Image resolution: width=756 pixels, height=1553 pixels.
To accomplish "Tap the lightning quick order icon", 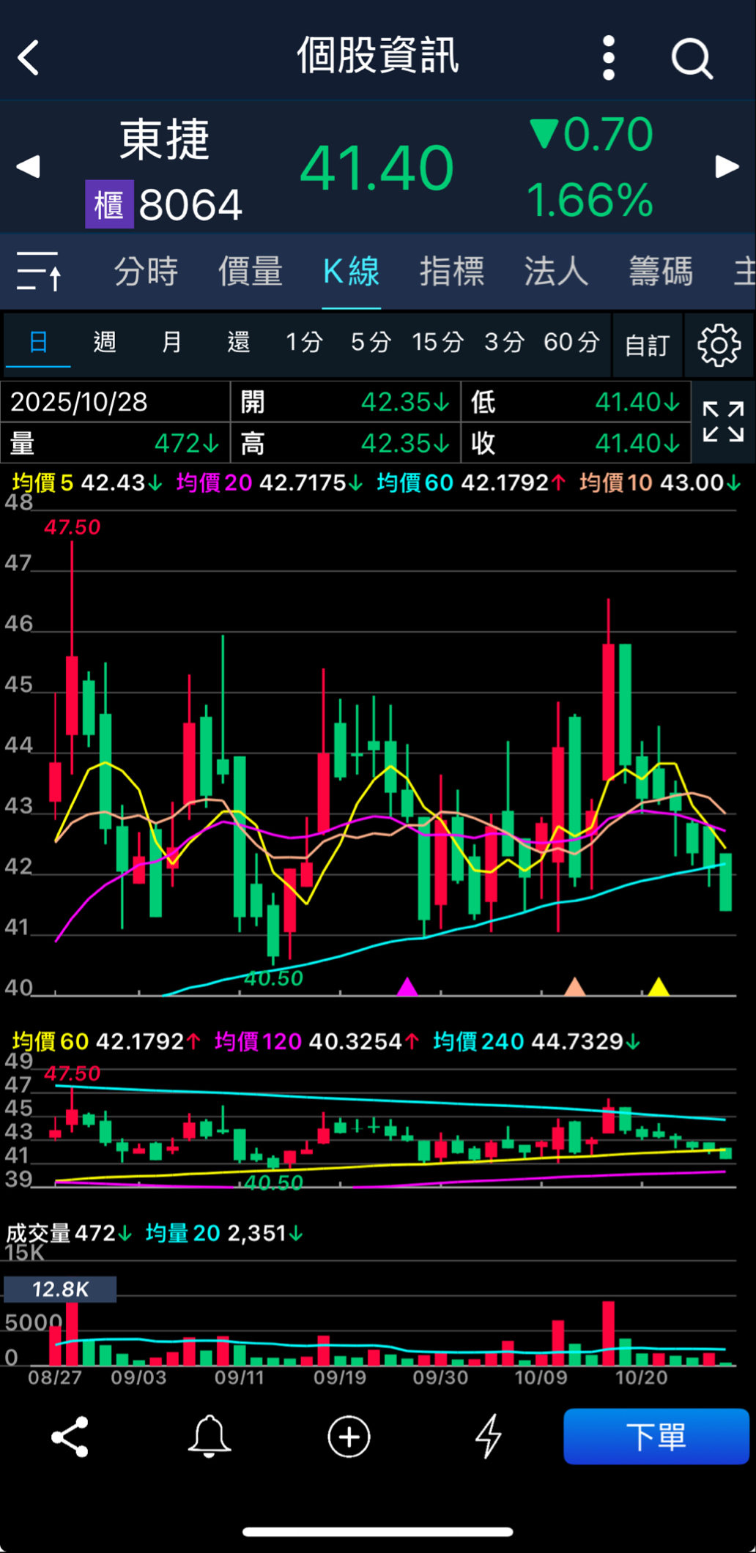I will 489,1436.
